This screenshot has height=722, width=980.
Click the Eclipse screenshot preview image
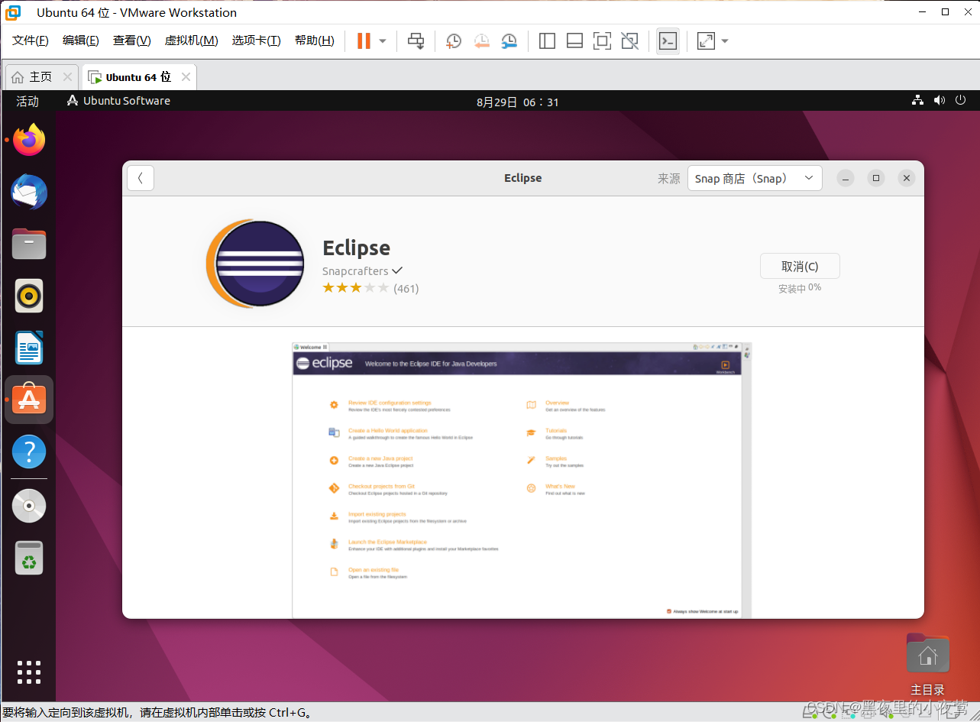pos(522,480)
